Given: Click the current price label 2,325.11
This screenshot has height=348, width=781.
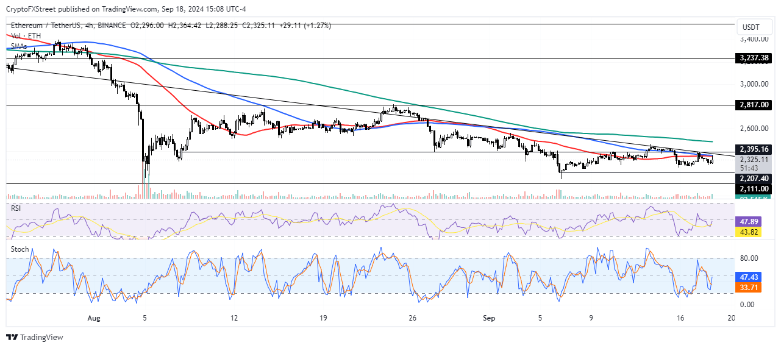Looking at the screenshot, I should pyautogui.click(x=754, y=159).
